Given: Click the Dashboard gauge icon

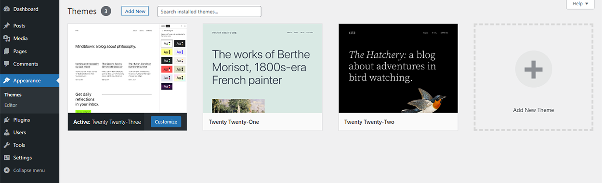Looking at the screenshot, I should pos(7,9).
